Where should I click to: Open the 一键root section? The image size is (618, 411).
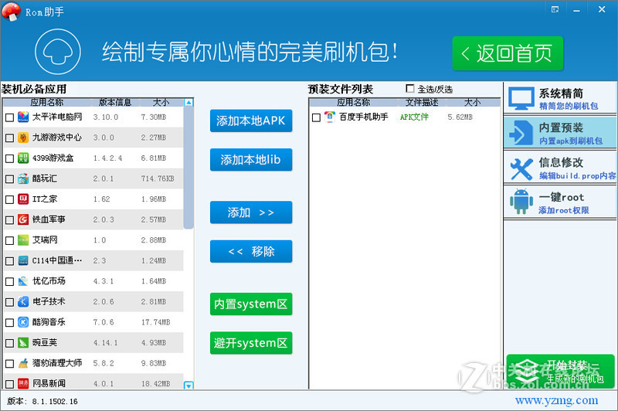click(x=559, y=202)
